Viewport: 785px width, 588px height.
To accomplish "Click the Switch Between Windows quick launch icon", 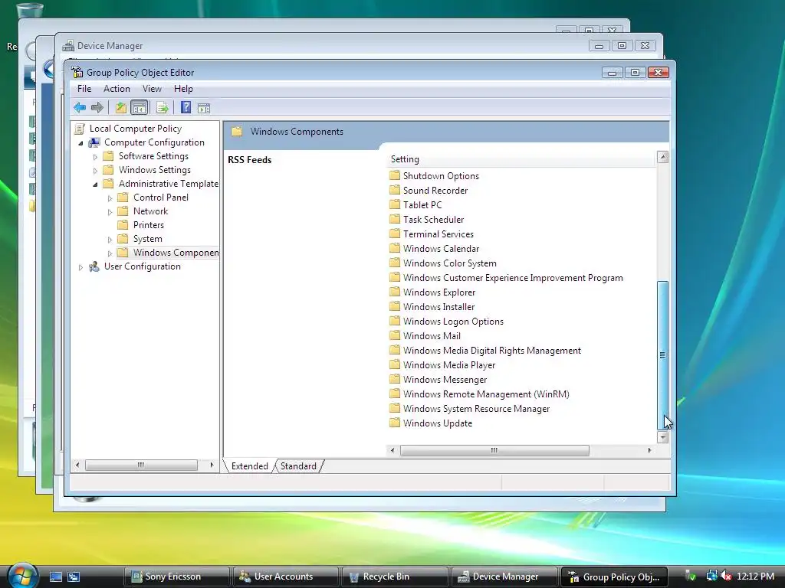I will click(74, 577).
